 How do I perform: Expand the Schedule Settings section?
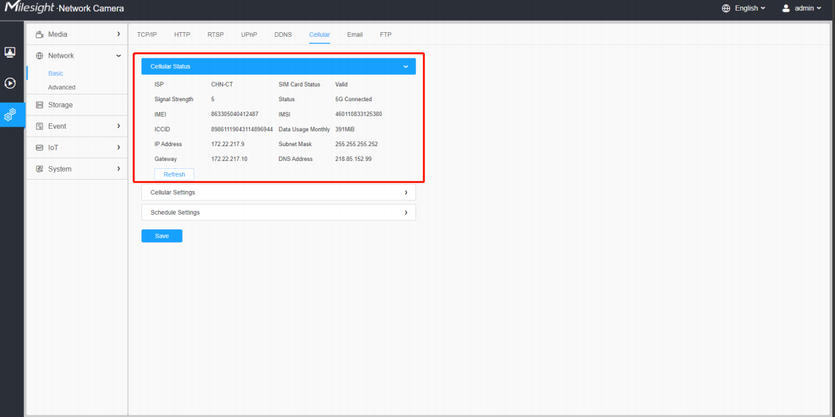pos(278,213)
